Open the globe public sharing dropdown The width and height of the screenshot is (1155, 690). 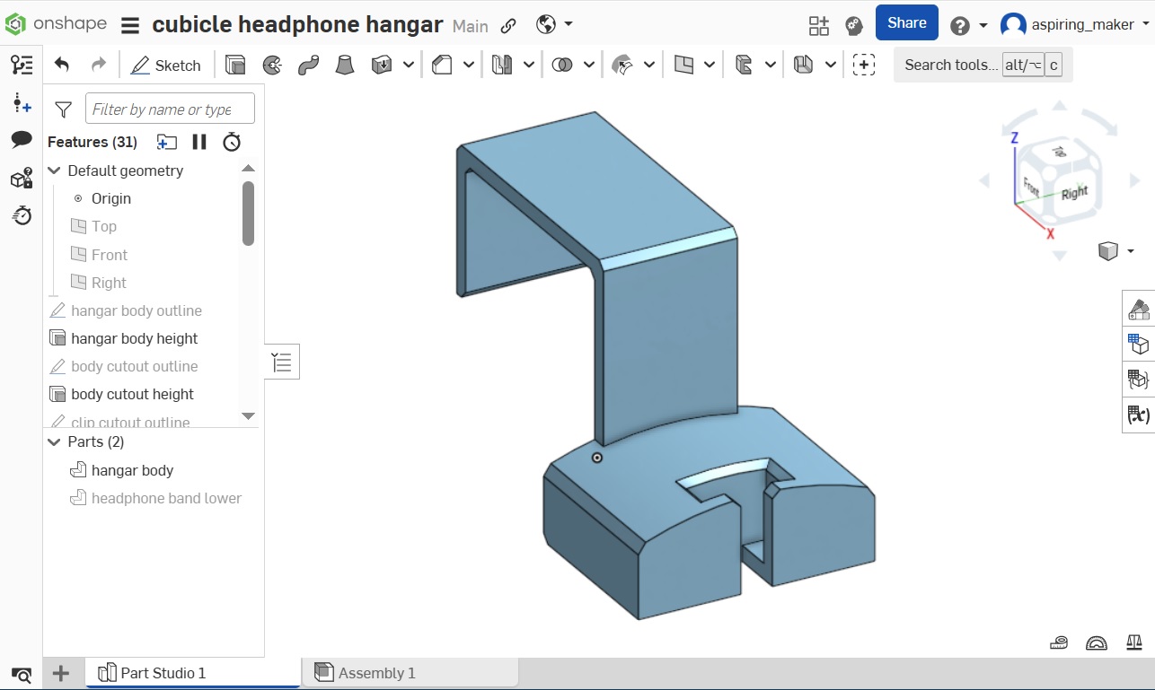[553, 24]
